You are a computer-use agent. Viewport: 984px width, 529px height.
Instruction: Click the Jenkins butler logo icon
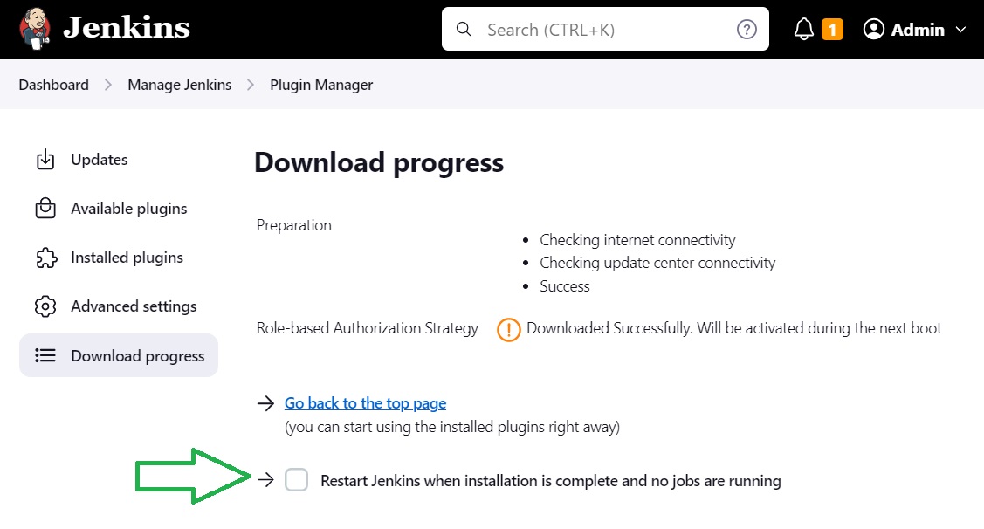pos(34,29)
